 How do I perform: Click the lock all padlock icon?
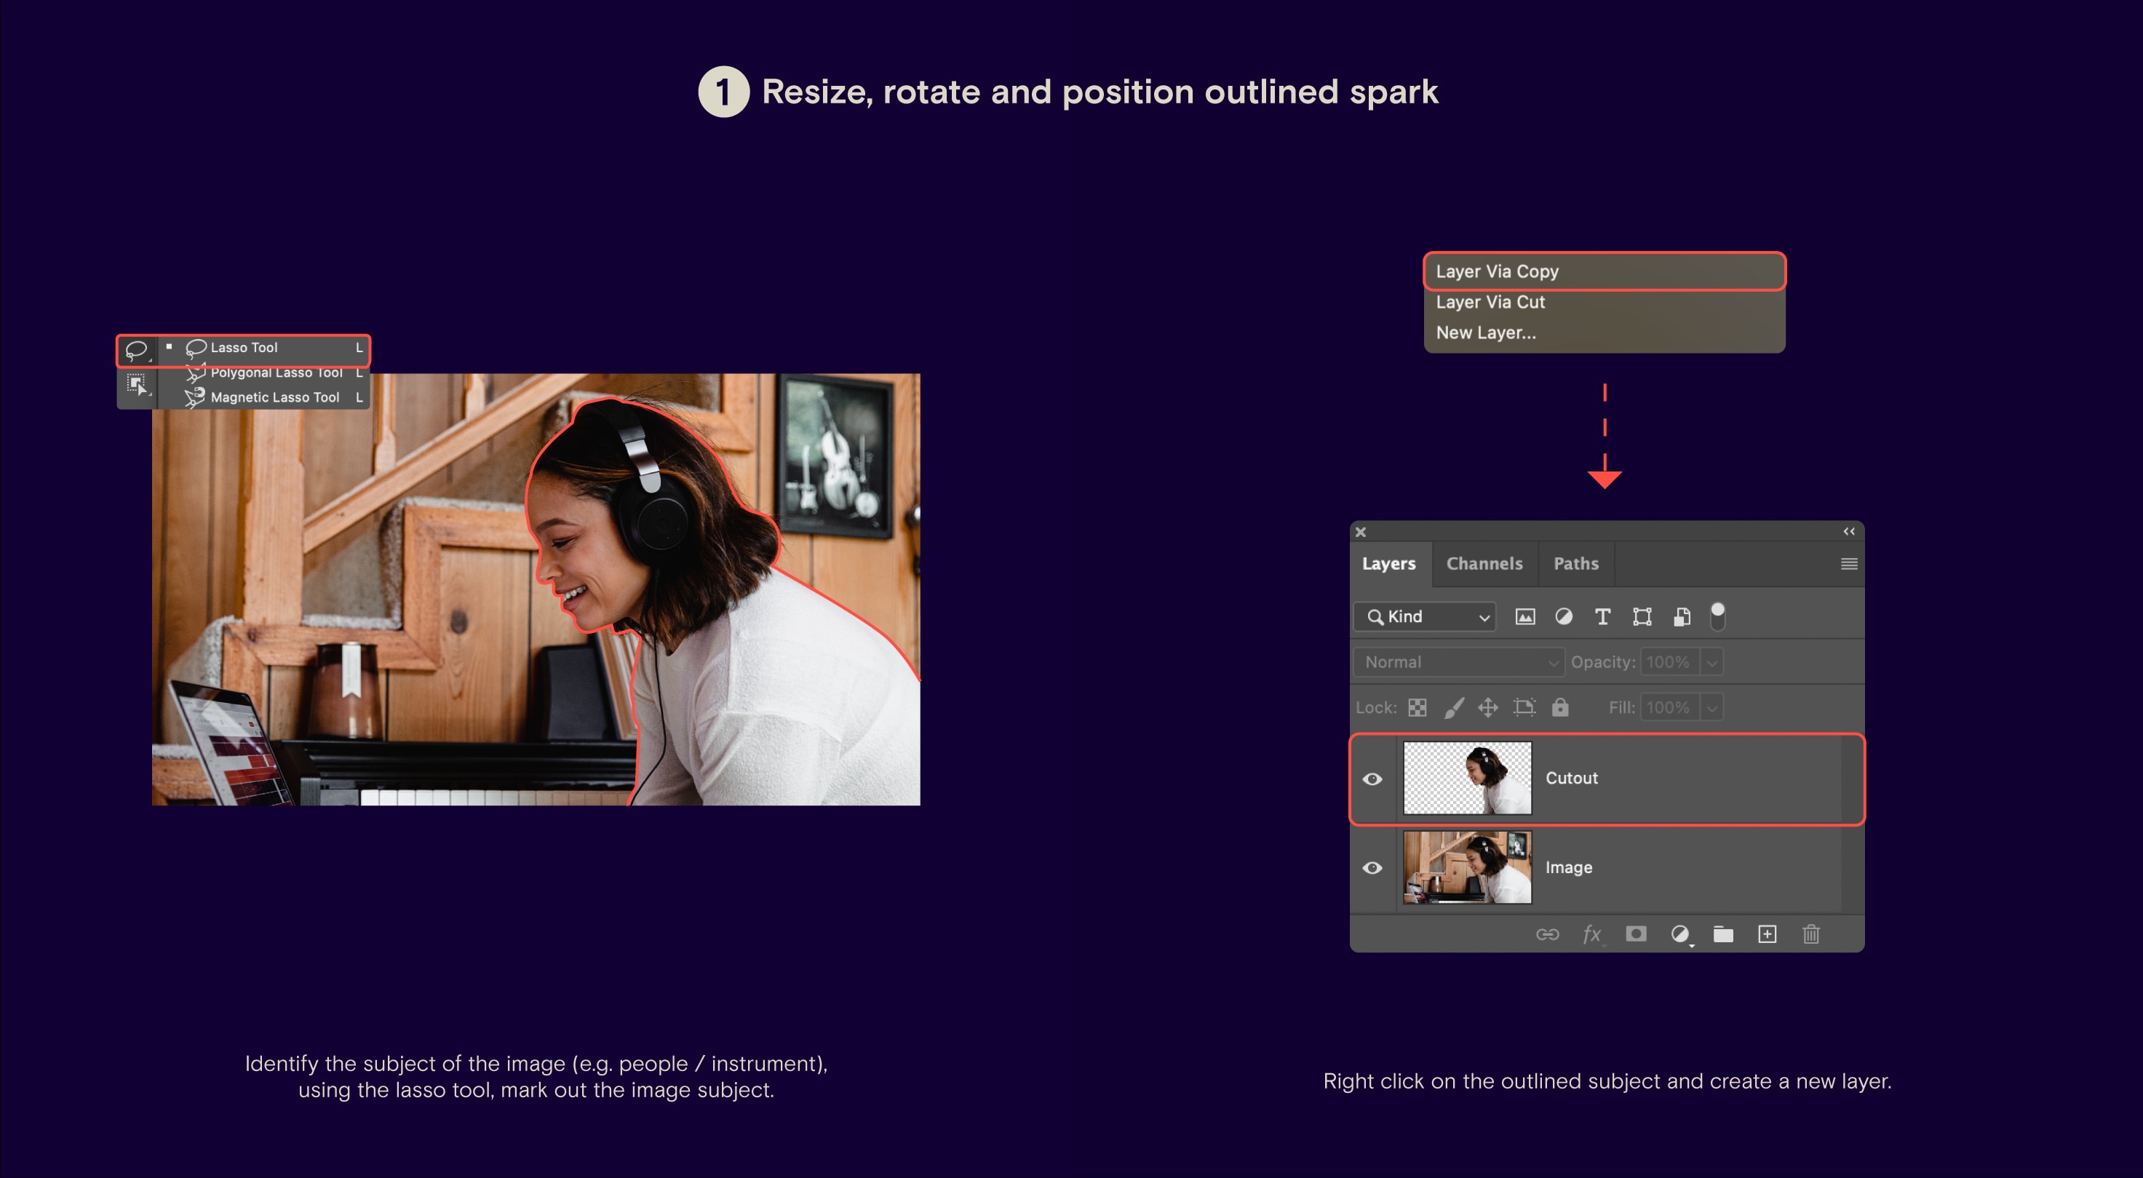tap(1560, 707)
